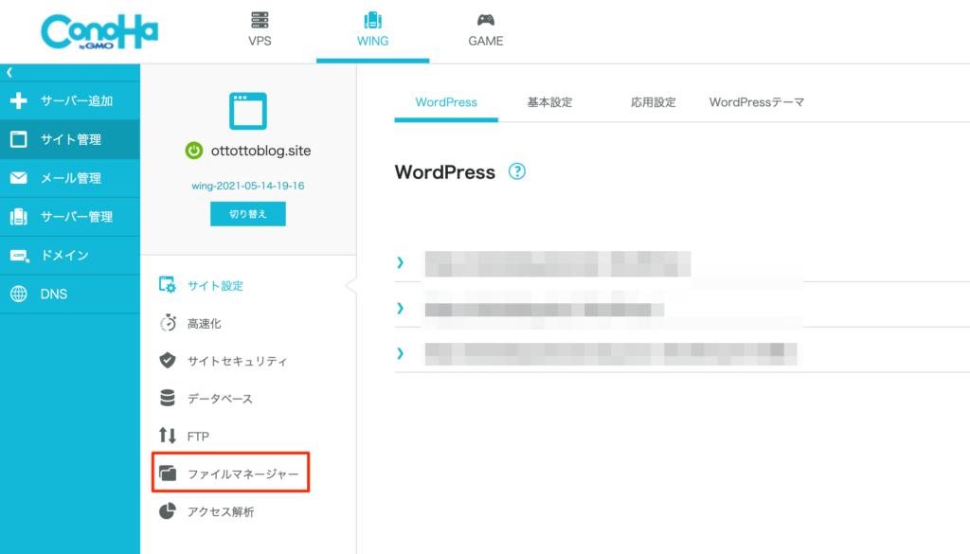Open メール管理 menu item
The image size is (970, 554).
coord(70,178)
